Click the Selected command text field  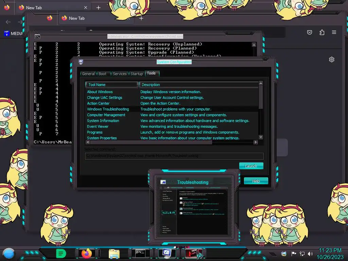click(174, 156)
